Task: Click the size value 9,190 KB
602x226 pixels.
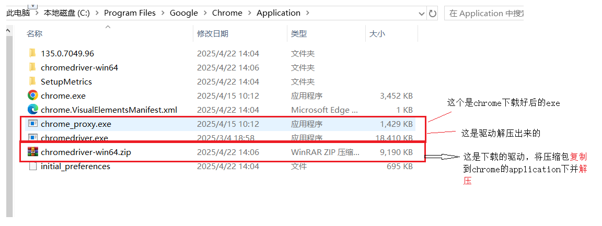Action: click(x=396, y=152)
